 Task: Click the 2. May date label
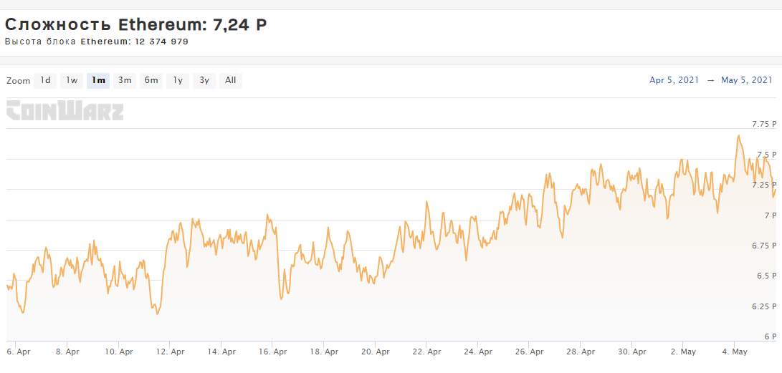[x=683, y=352]
